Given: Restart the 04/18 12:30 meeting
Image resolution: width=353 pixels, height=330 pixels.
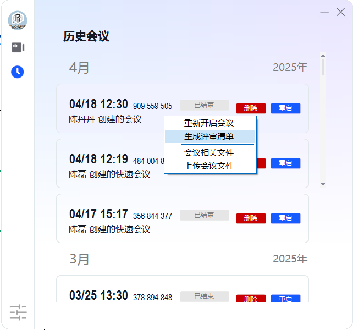Looking at the screenshot, I should tap(285, 108).
